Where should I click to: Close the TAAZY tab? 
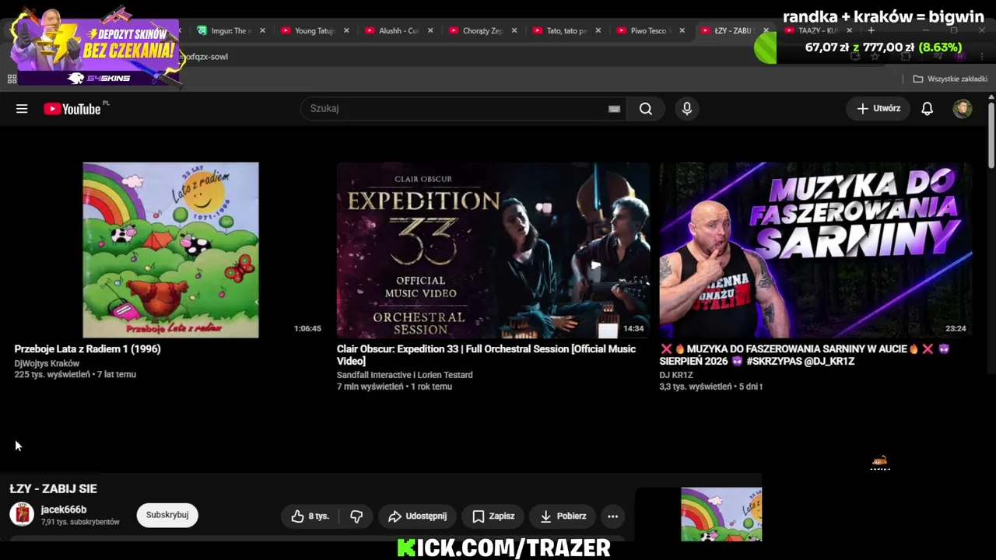pos(849,31)
